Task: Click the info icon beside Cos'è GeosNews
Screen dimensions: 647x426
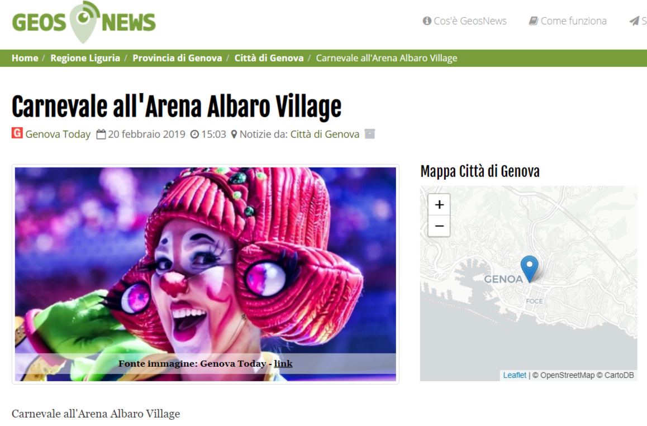Action: [x=427, y=21]
